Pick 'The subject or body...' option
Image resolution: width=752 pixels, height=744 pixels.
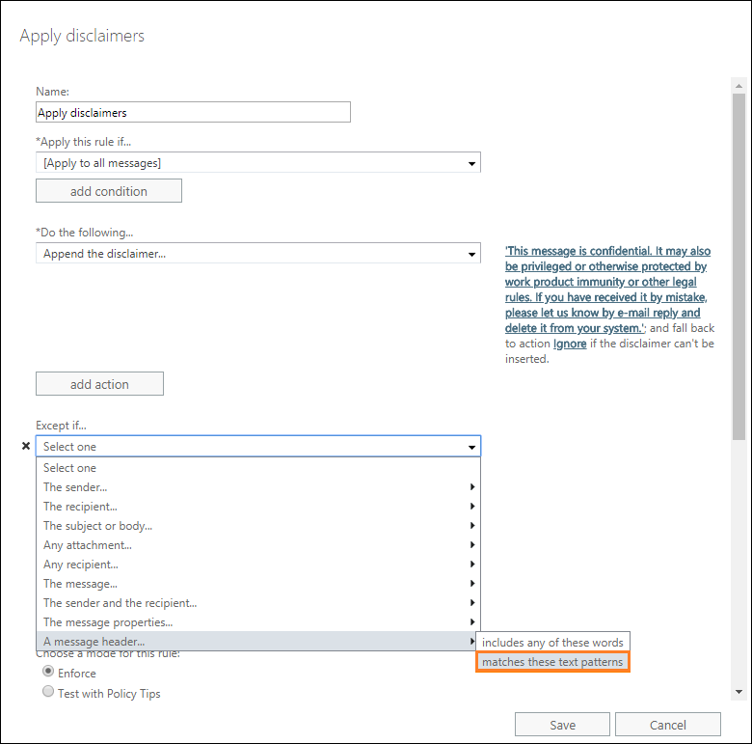pos(97,526)
